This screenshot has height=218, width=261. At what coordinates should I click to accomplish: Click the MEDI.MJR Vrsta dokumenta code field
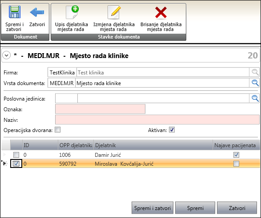pyautogui.click(x=62, y=83)
